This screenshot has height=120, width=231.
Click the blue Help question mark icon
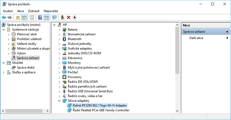pyautogui.click(x=40, y=18)
